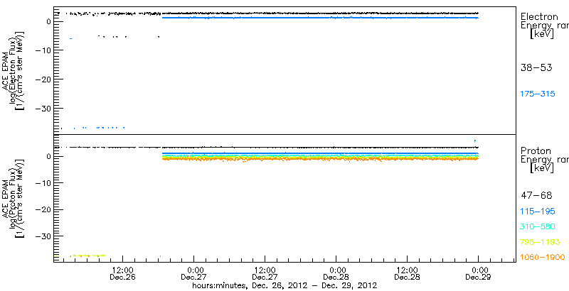The height and width of the screenshot is (291, 569).
Task: Click the stray cyan point near Dec.29
Action: (475, 141)
